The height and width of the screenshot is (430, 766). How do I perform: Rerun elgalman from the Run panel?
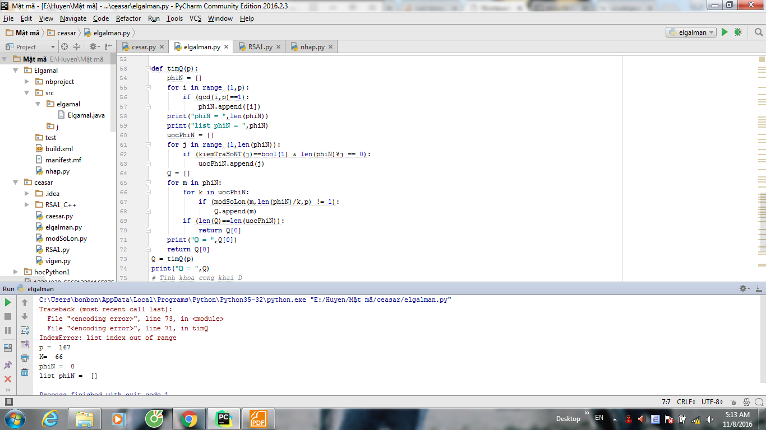click(8, 302)
